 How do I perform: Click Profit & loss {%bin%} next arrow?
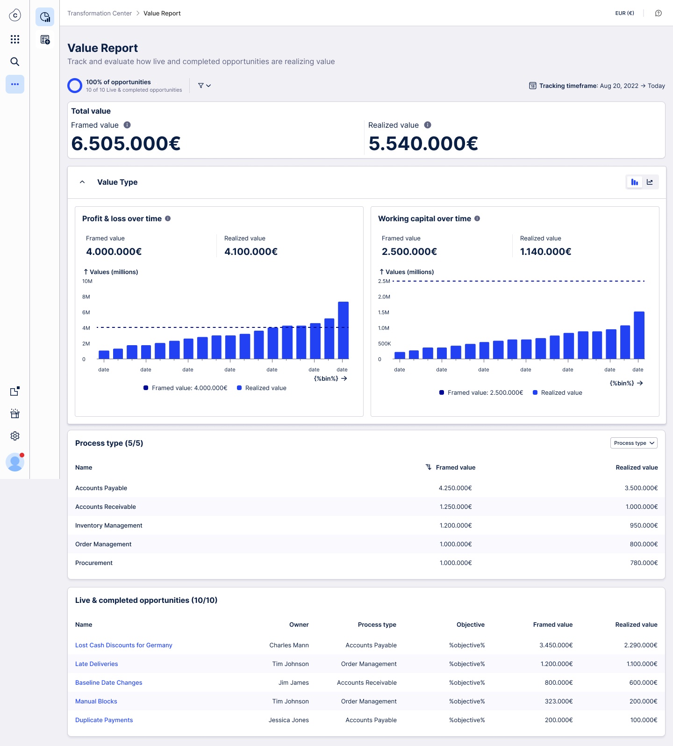coord(344,378)
